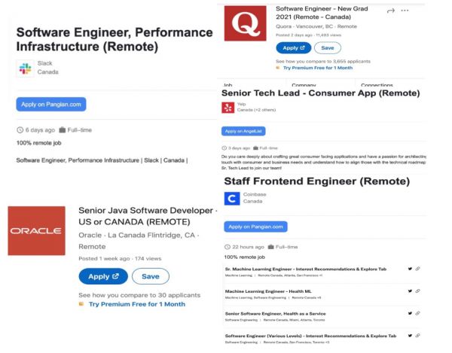The width and height of the screenshot is (452, 353).
Task: Click the share arrow on Quora job
Action: tap(390, 11)
